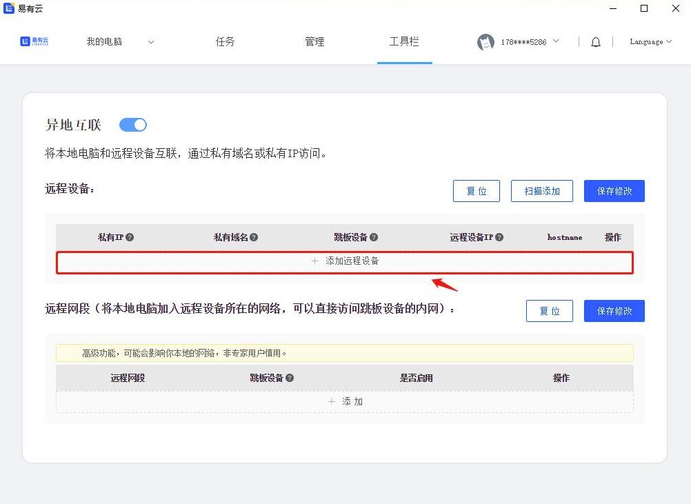Open the Language dropdown
Image resolution: width=691 pixels, height=504 pixels.
coord(651,41)
